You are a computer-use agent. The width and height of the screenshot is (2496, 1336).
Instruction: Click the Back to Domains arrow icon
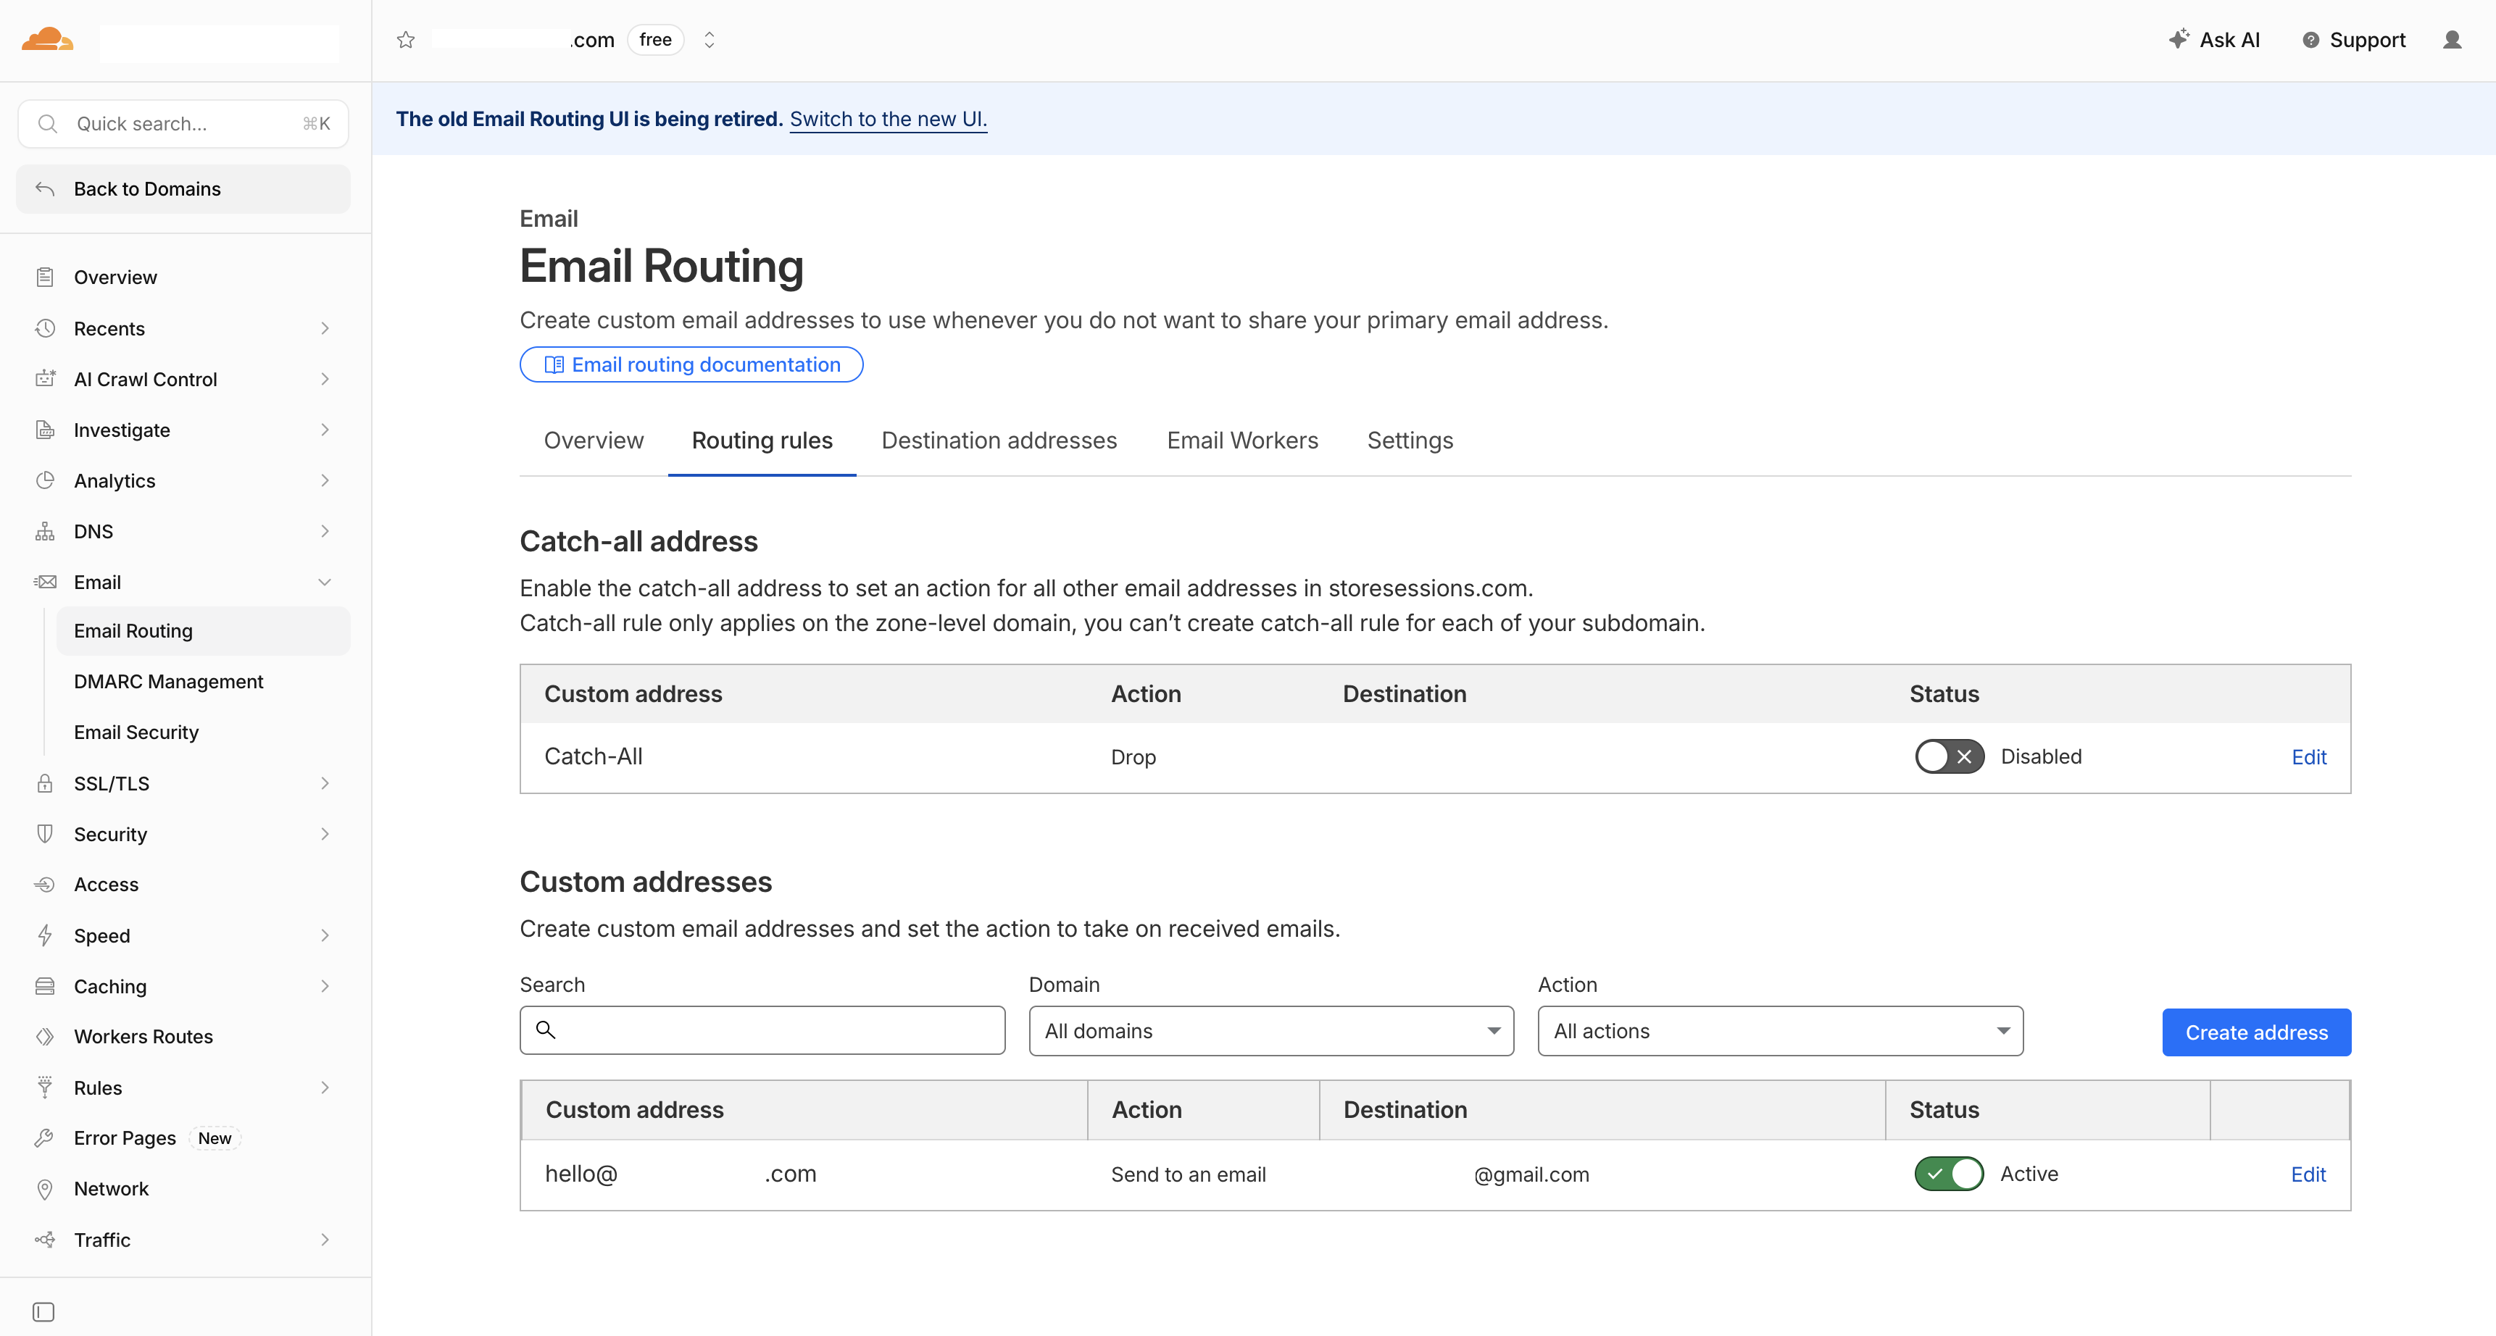pyautogui.click(x=45, y=188)
